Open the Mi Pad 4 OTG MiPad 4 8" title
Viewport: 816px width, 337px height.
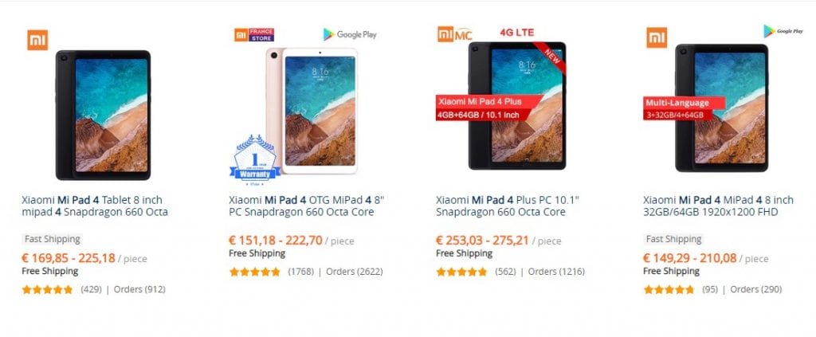(x=307, y=206)
